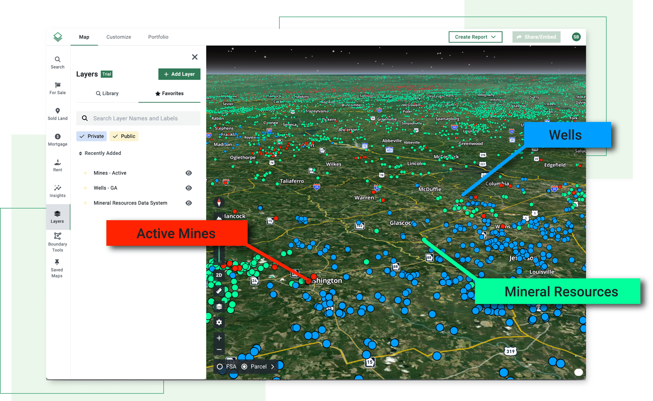Switch to the Customize tab
The image size is (653, 401).
[x=119, y=37]
